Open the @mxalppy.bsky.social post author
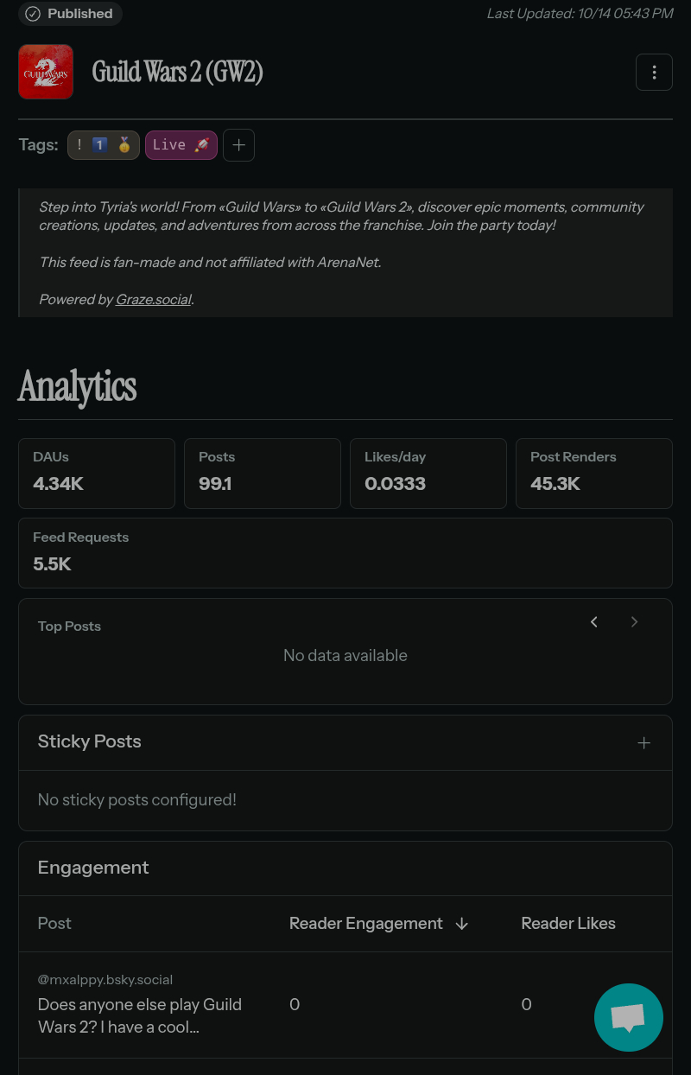 (105, 980)
